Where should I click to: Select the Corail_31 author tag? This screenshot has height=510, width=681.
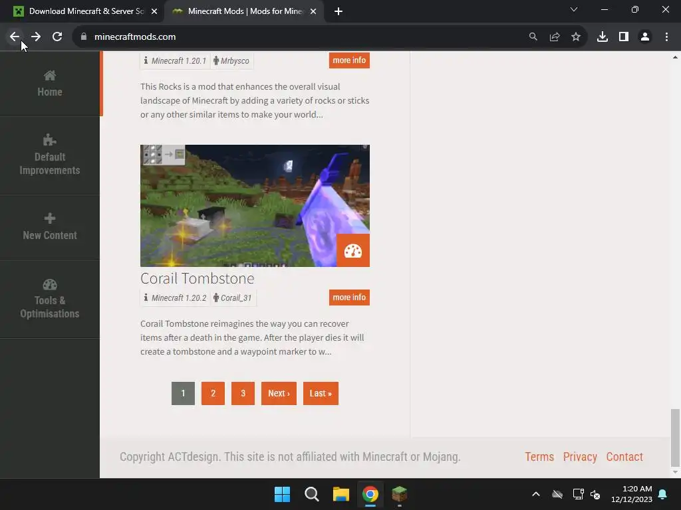click(x=232, y=298)
